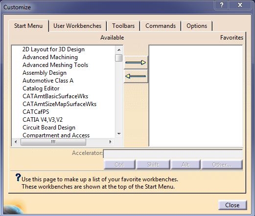Click the horizontal scrollbar thumb
This screenshot has width=255, height=216.
pos(53,142)
